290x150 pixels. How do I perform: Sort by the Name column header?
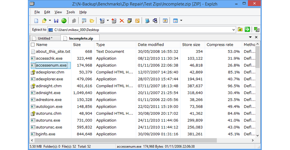click(41, 45)
